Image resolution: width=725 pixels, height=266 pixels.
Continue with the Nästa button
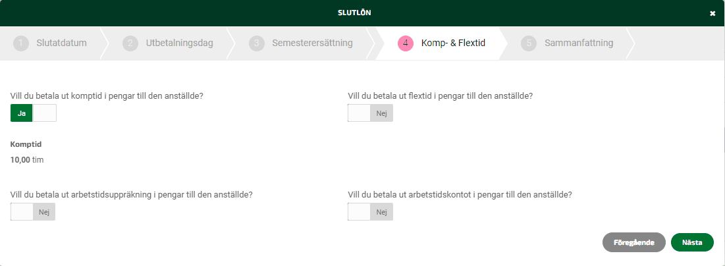pos(692,242)
